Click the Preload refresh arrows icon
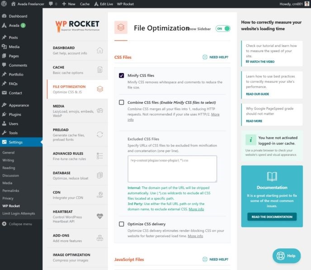The image size is (311, 270). (x=100, y=135)
